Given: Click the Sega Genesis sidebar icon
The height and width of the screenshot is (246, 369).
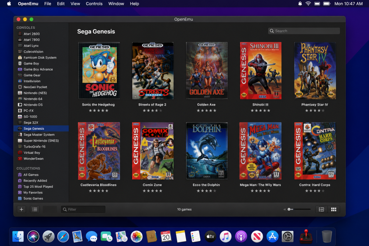Looking at the screenshot, I should pos(20,129).
